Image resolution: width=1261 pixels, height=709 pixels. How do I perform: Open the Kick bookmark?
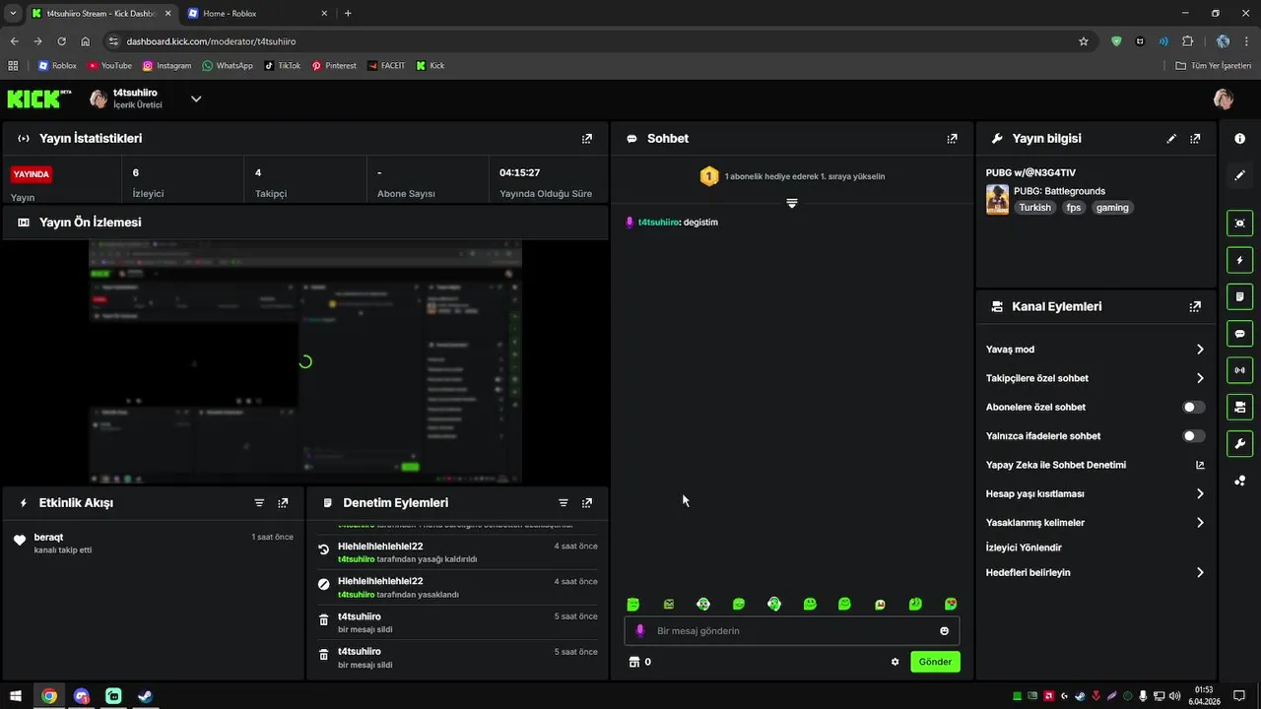tap(431, 66)
